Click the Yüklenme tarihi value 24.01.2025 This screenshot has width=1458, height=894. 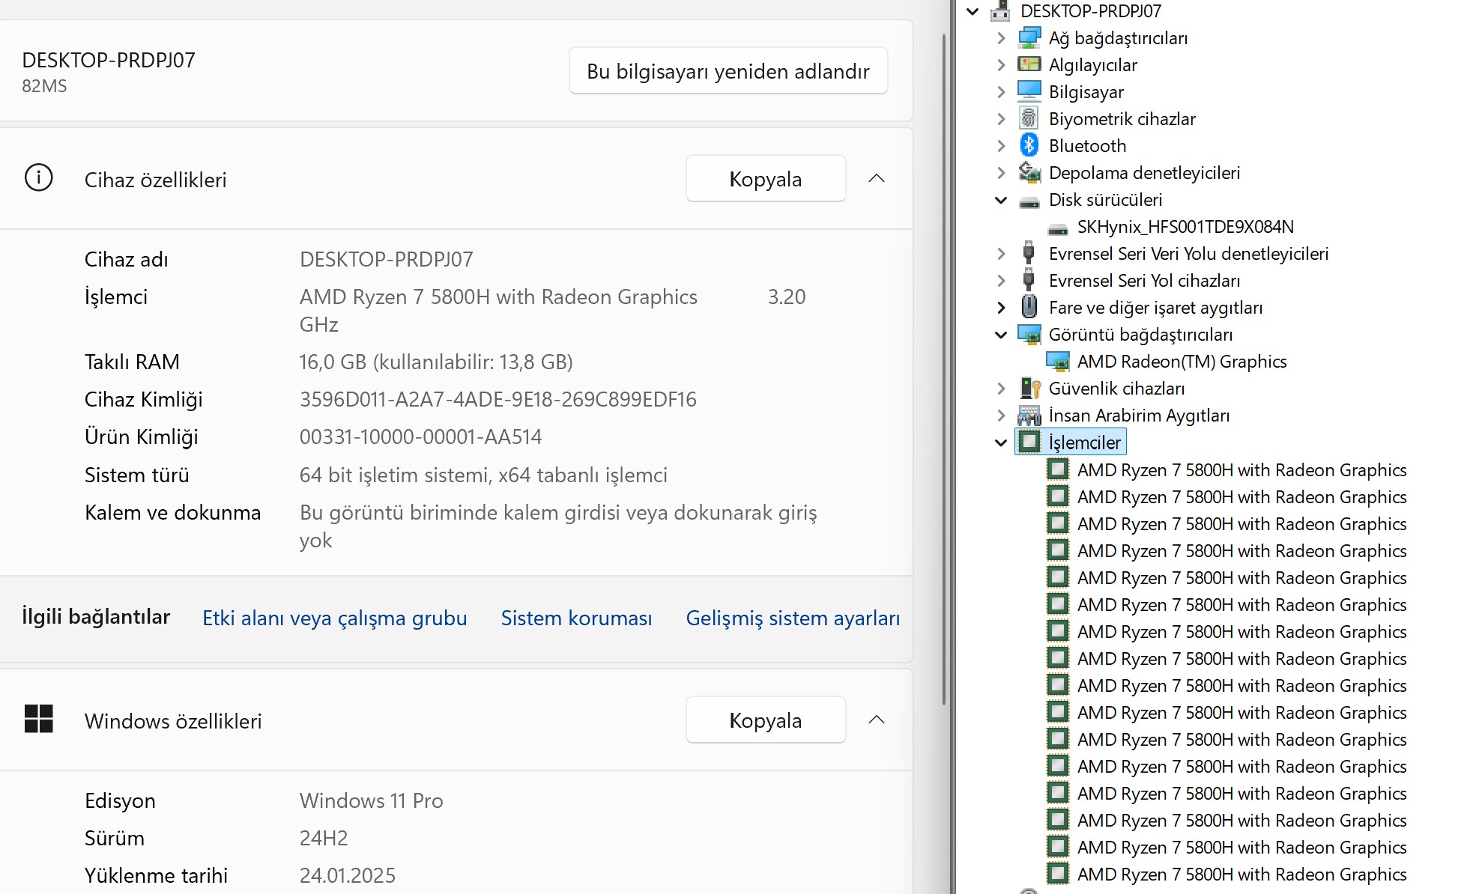click(347, 875)
